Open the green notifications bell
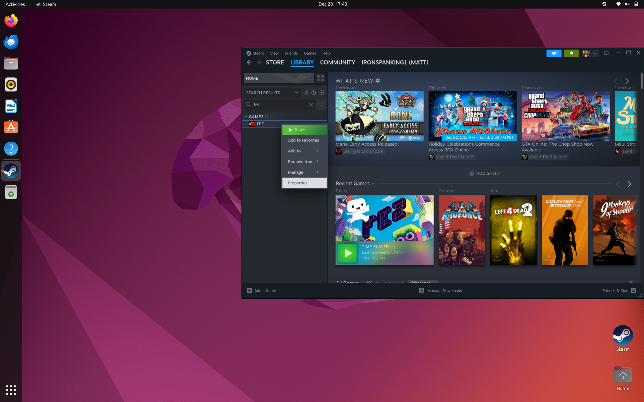The height and width of the screenshot is (402, 644). coord(571,54)
